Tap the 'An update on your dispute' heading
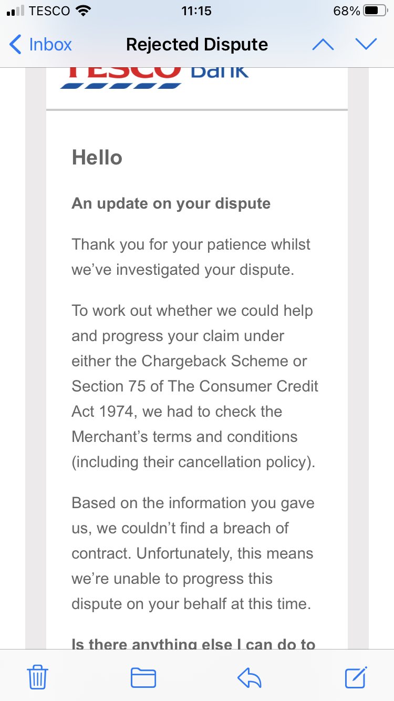This screenshot has width=394, height=701. [x=171, y=204]
